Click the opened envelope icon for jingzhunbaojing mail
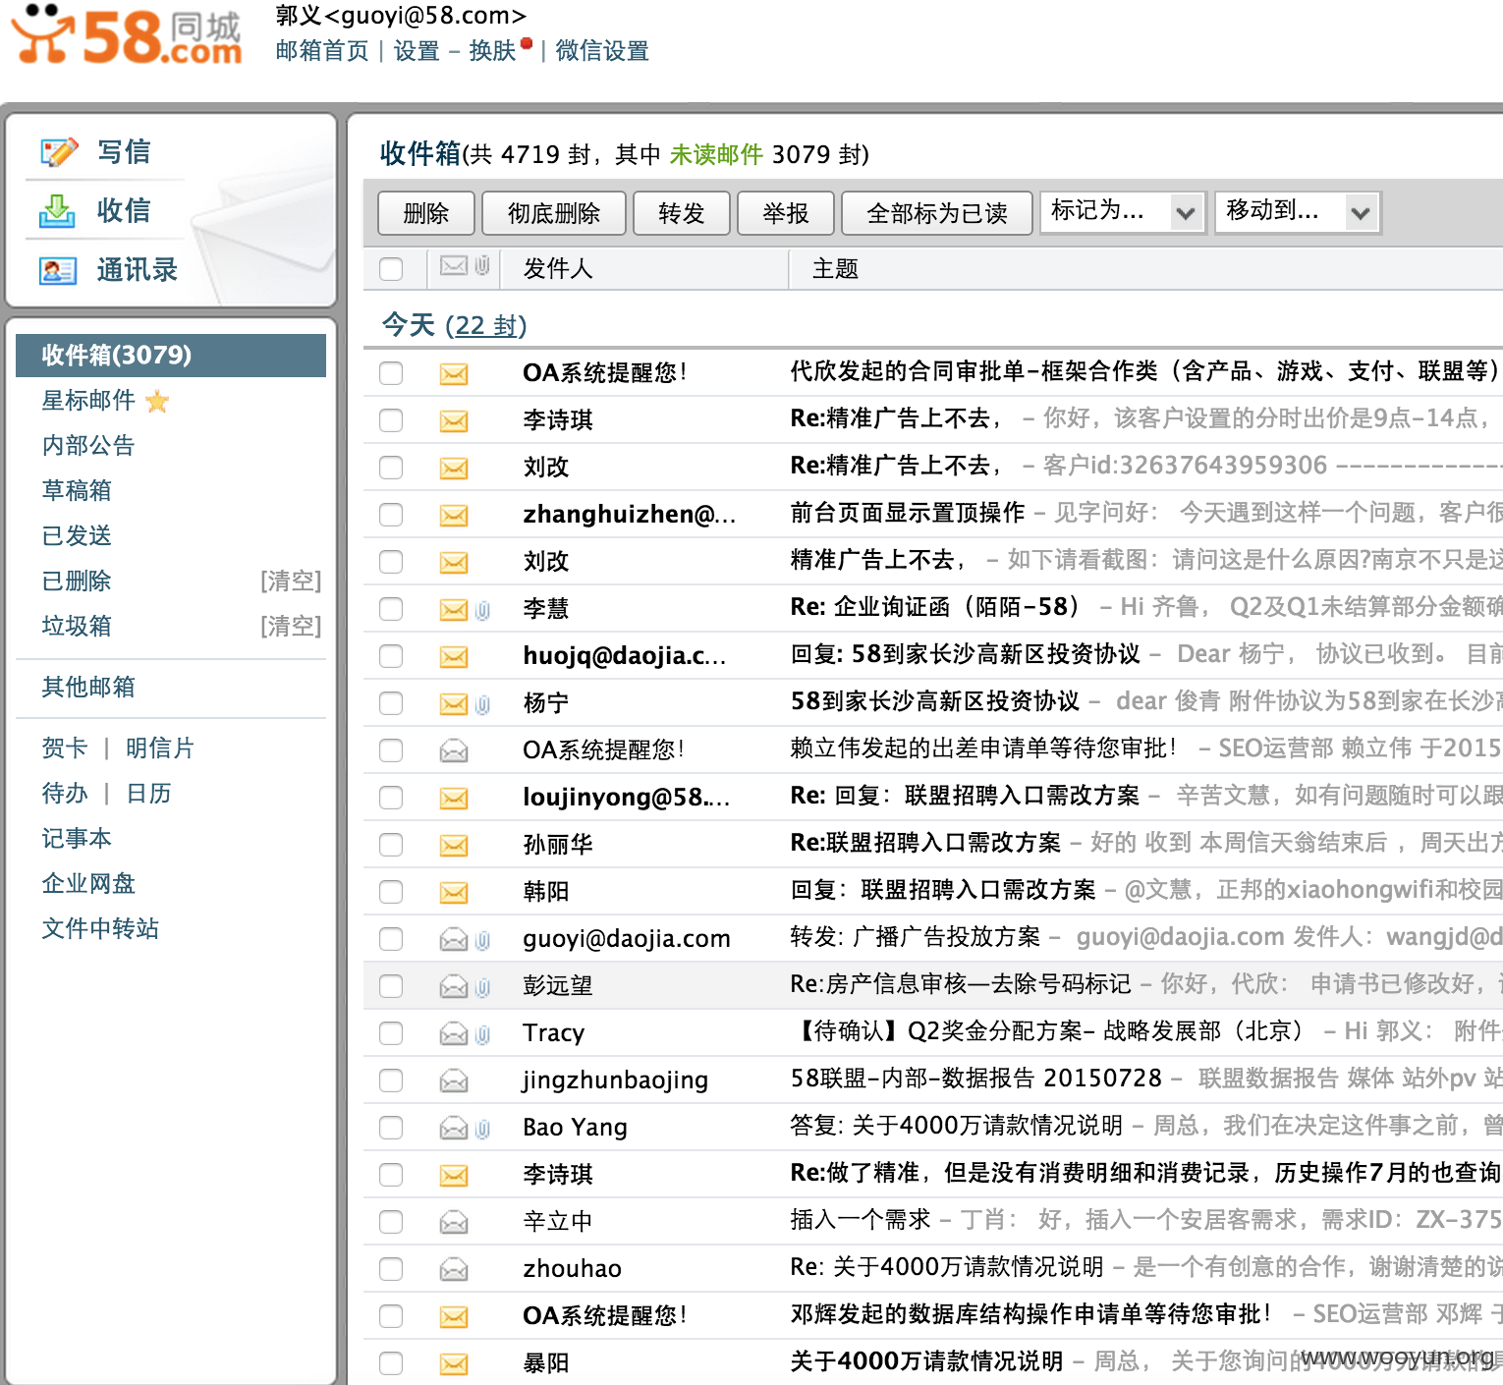The image size is (1503, 1385). [x=454, y=1080]
